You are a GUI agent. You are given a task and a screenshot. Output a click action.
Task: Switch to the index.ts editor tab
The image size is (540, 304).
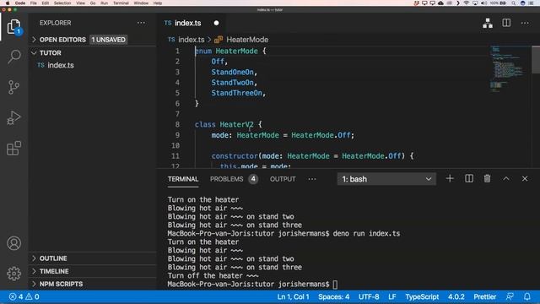(x=192, y=23)
